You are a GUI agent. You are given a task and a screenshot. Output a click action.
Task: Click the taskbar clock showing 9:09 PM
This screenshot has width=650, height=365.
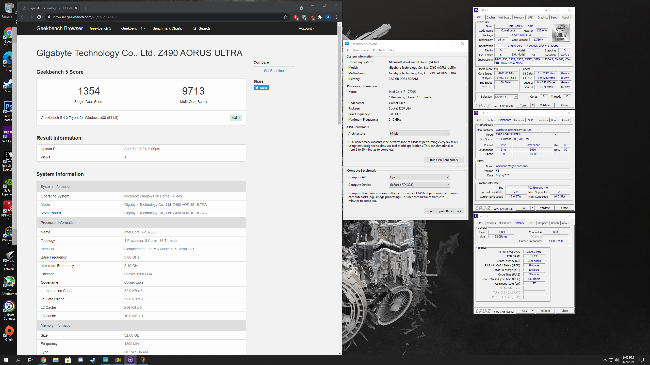point(628,360)
